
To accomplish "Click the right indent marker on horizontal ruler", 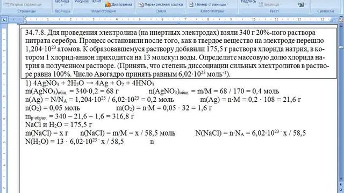I will coord(332,20).
